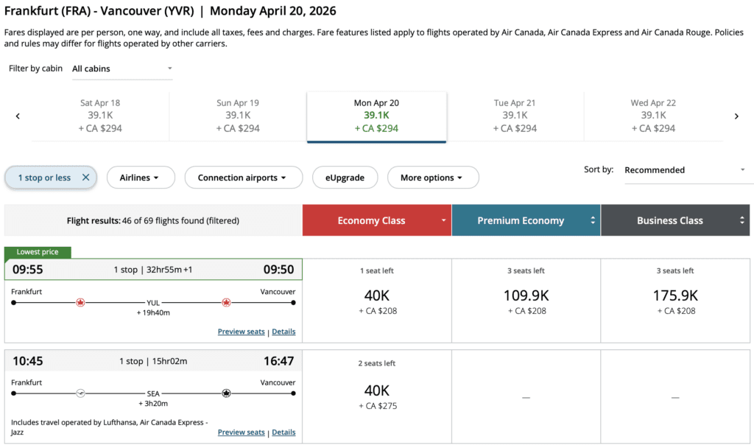Image resolution: width=754 pixels, height=448 pixels.
Task: Open the Sort by Recommended dropdown
Action: (685, 170)
